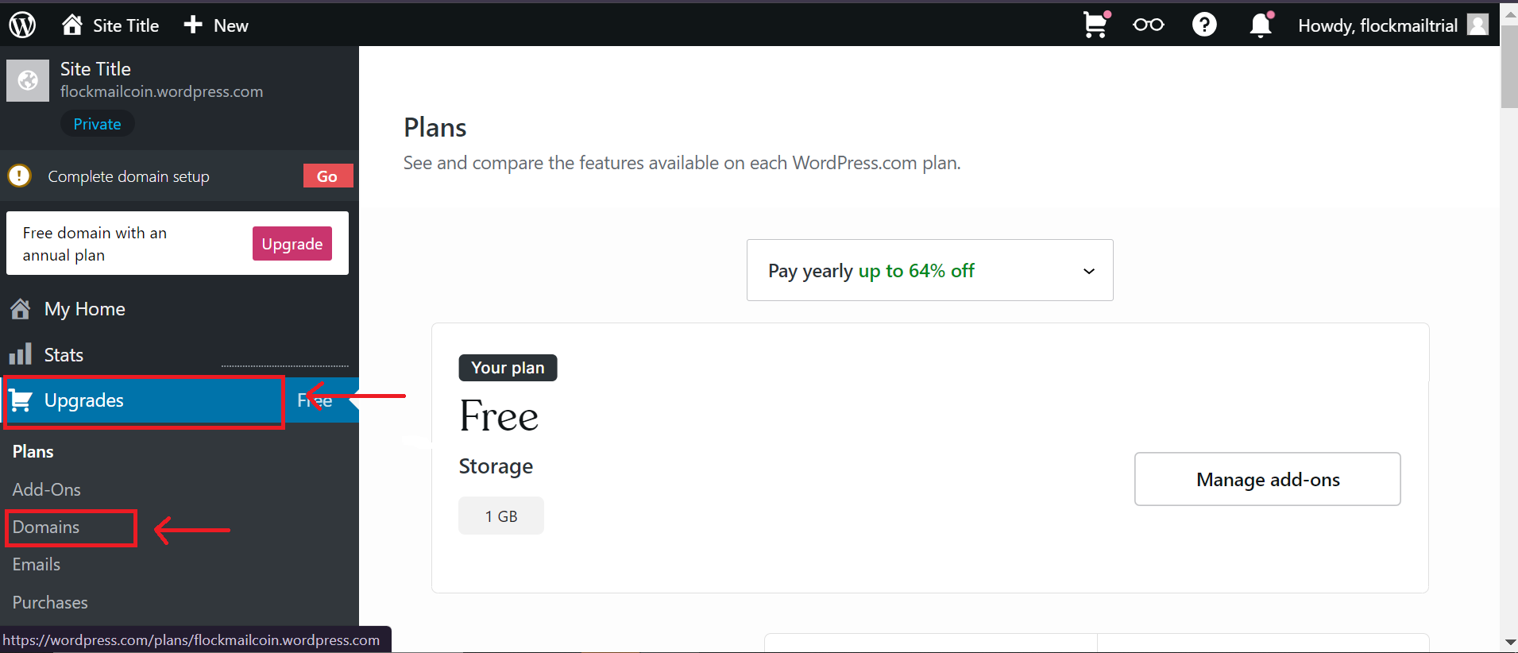
Task: Click the Go button for domain setup
Action: [327, 176]
